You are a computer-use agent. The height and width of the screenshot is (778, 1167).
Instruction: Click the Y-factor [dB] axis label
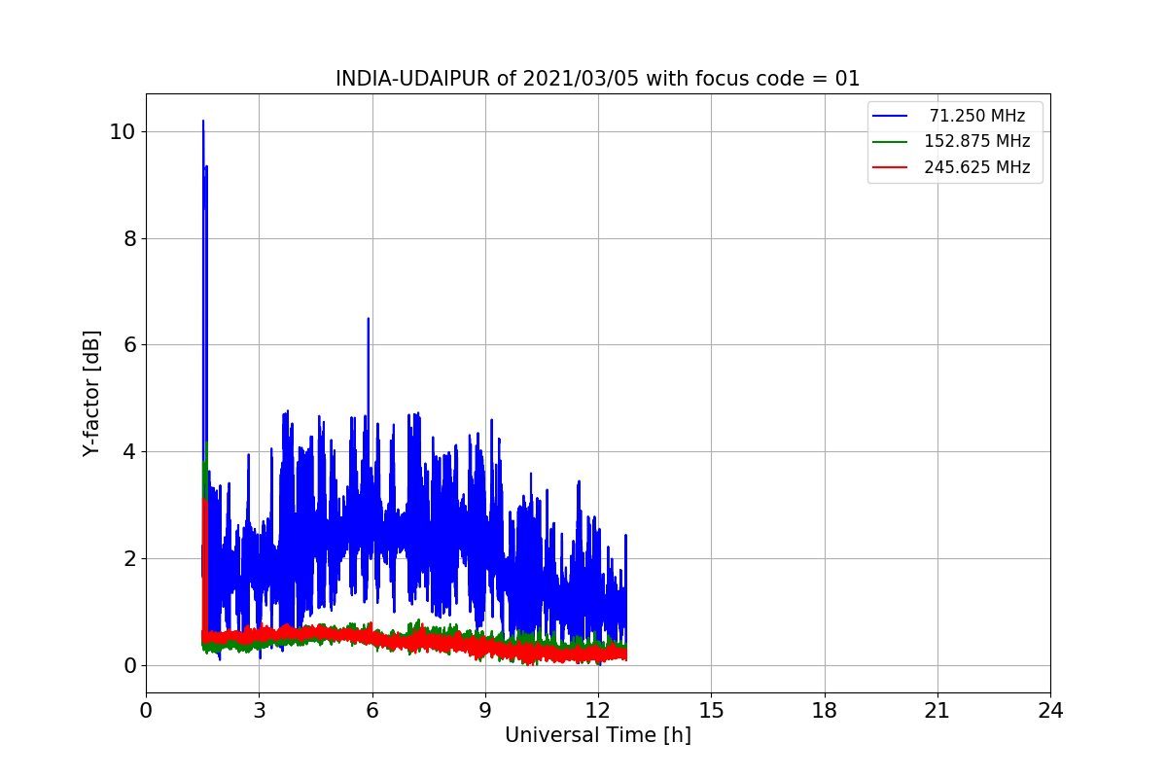pyautogui.click(x=91, y=393)
